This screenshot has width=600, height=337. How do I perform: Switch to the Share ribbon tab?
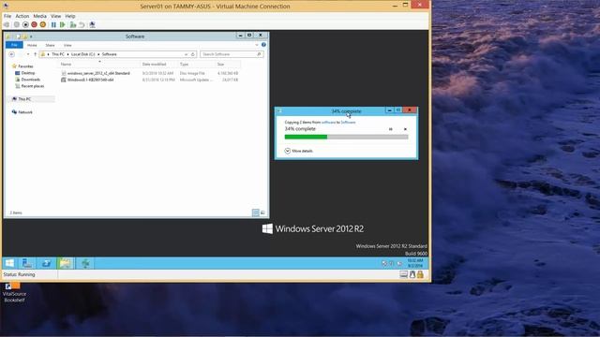point(50,45)
